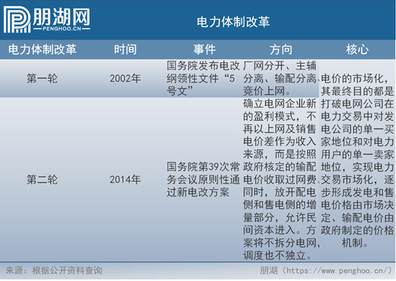Click the title 电力体制改革 in the banner
This screenshot has width=396, height=281.
pyautogui.click(x=233, y=22)
